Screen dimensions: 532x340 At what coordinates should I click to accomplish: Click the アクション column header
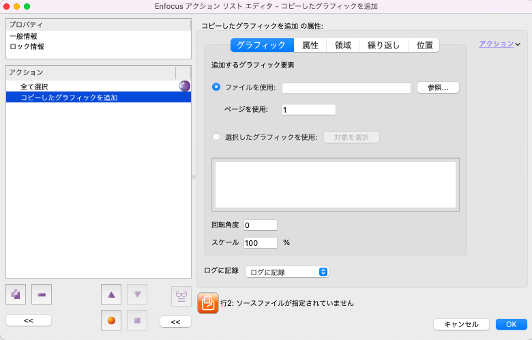[x=91, y=72]
